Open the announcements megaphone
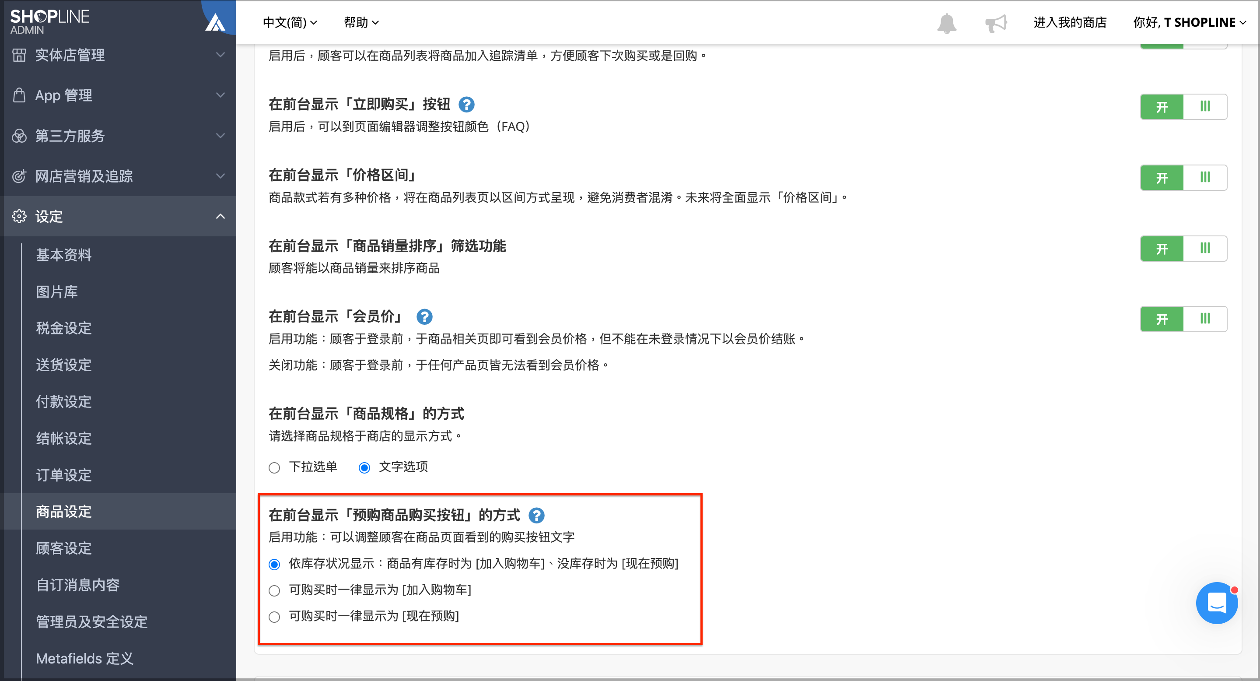The width and height of the screenshot is (1260, 681). 996,23
